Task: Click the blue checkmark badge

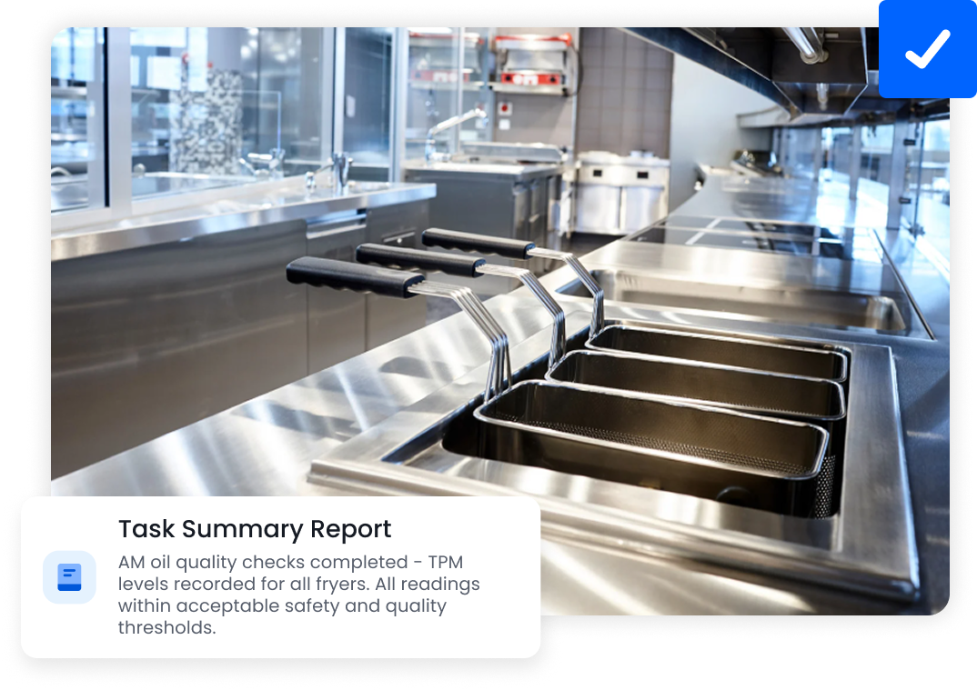Action: pos(927,49)
